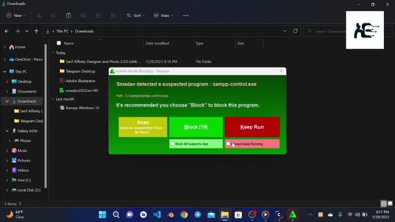Collapse the Today file group
The image size is (395, 222).
pos(53,53)
